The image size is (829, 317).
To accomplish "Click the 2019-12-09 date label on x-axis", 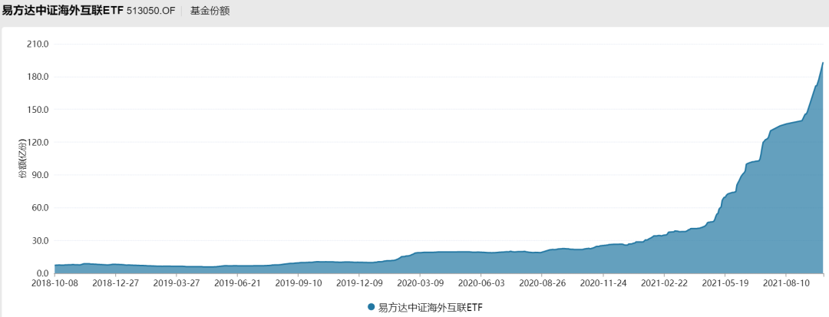I will click(359, 282).
